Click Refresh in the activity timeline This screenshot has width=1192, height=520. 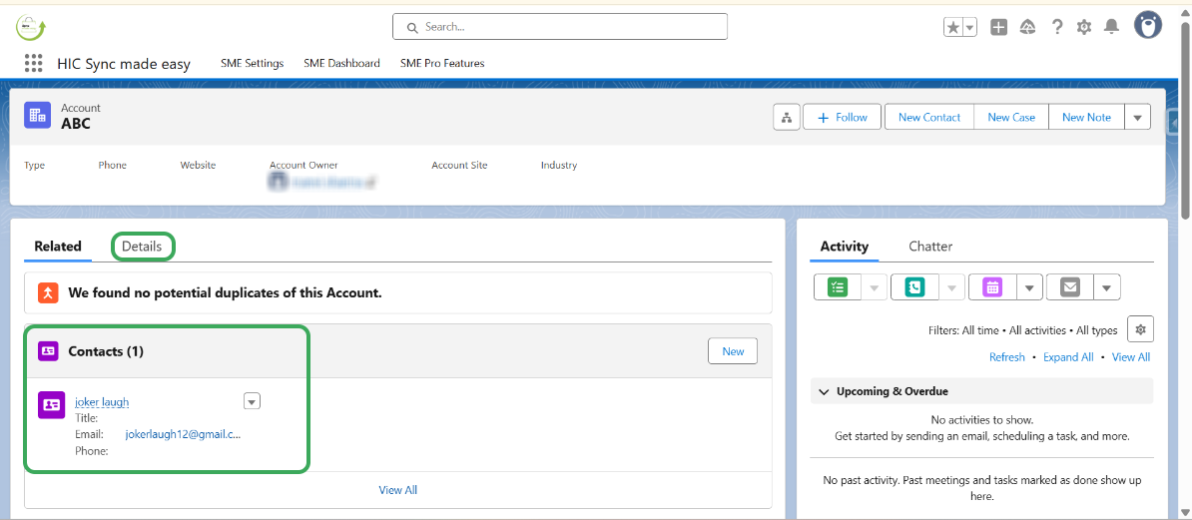(x=1006, y=356)
